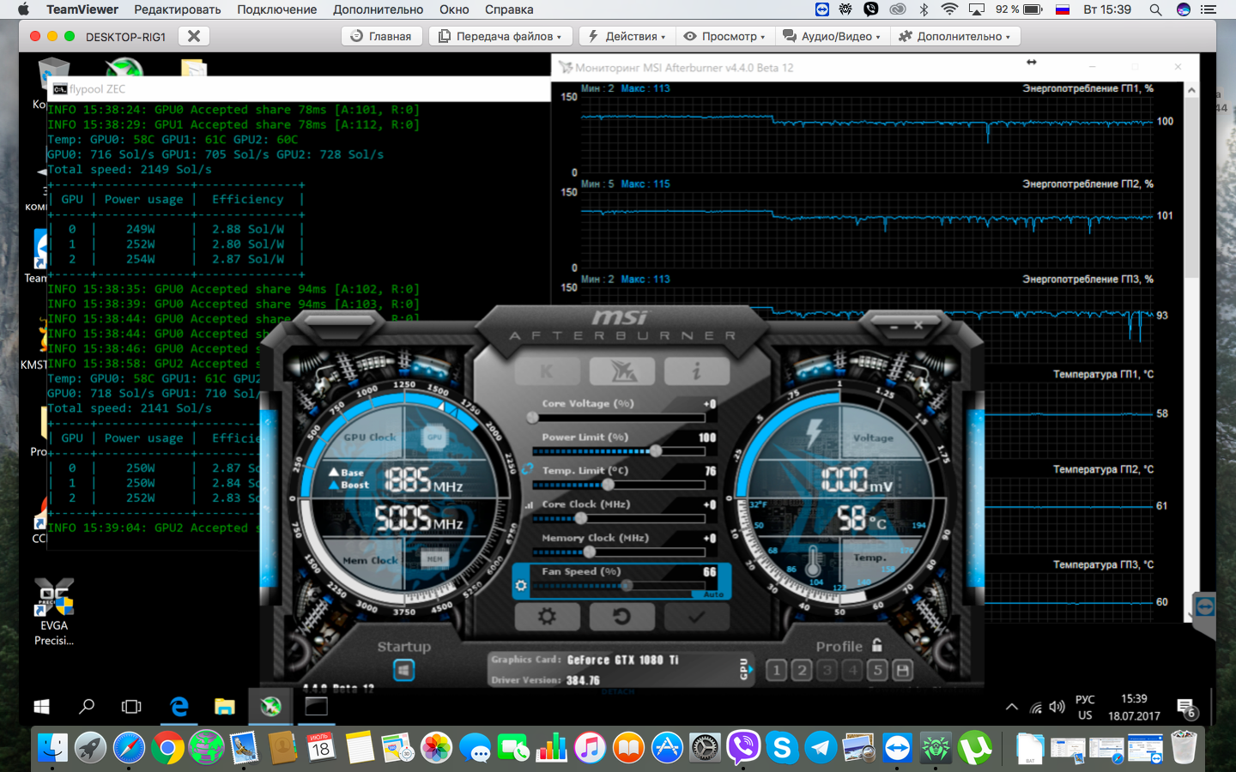
Task: Open Kombustor with the K button
Action: tap(547, 371)
